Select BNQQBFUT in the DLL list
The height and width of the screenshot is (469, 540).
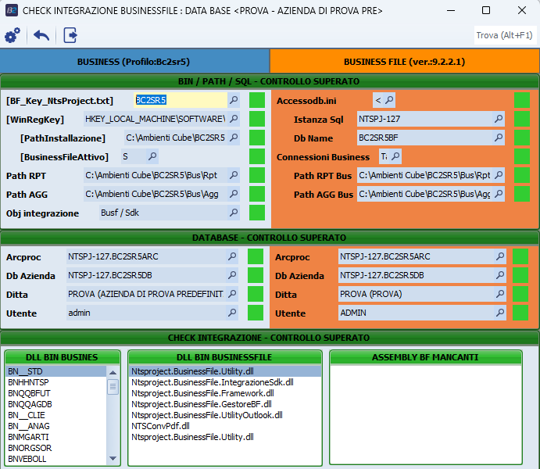[x=56, y=393]
